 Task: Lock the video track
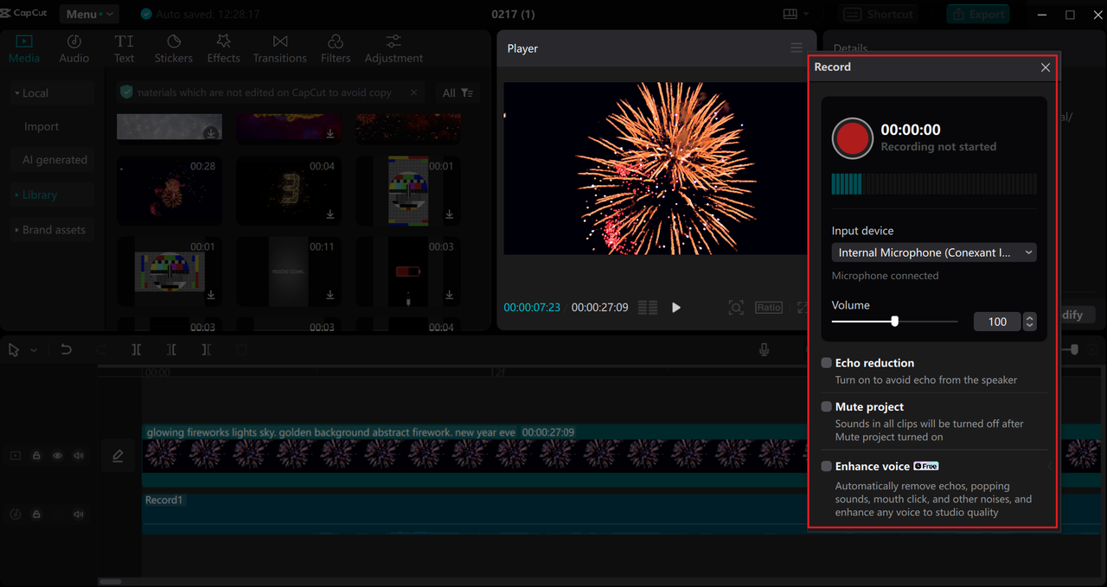tap(36, 456)
